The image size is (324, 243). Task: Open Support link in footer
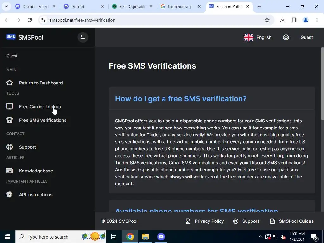[x=246, y=221]
